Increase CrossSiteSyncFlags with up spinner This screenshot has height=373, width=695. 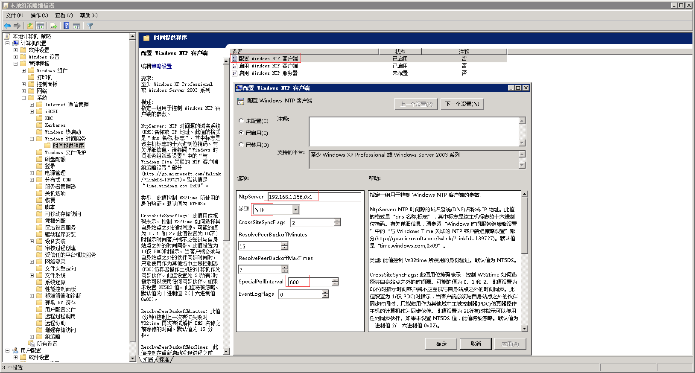pyautogui.click(x=337, y=221)
